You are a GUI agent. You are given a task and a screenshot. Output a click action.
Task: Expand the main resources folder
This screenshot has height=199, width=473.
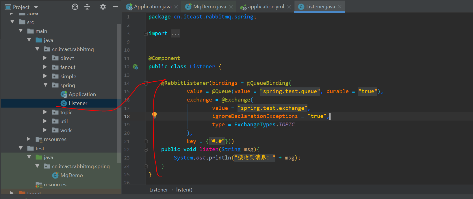28,139
